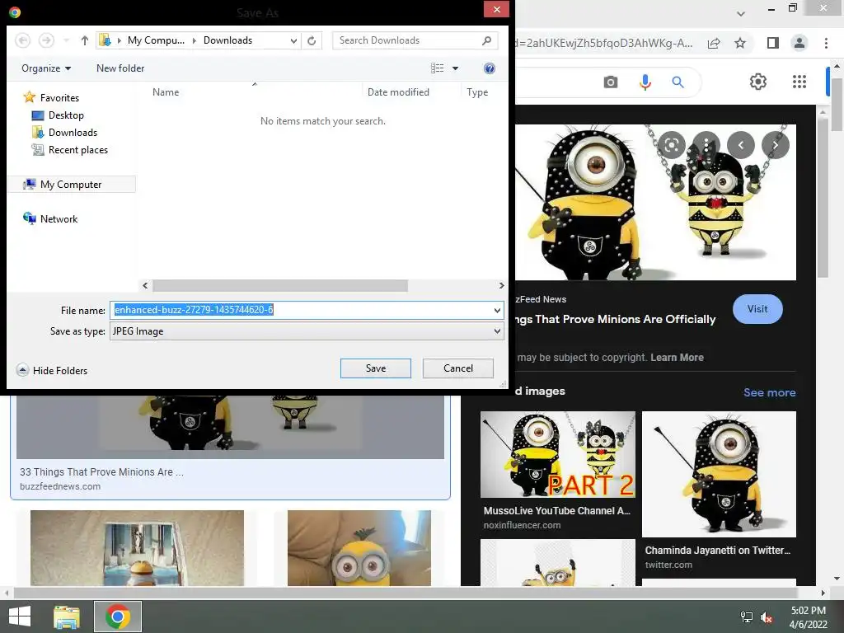Image resolution: width=844 pixels, height=633 pixels.
Task: Select Favorites in navigation pane
Action: (x=52, y=97)
